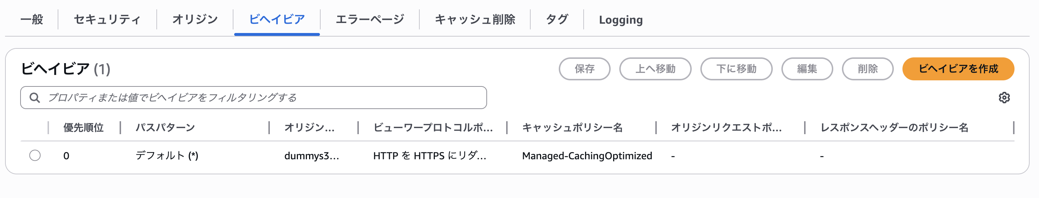
Task: Click the 保存 button
Action: point(584,69)
